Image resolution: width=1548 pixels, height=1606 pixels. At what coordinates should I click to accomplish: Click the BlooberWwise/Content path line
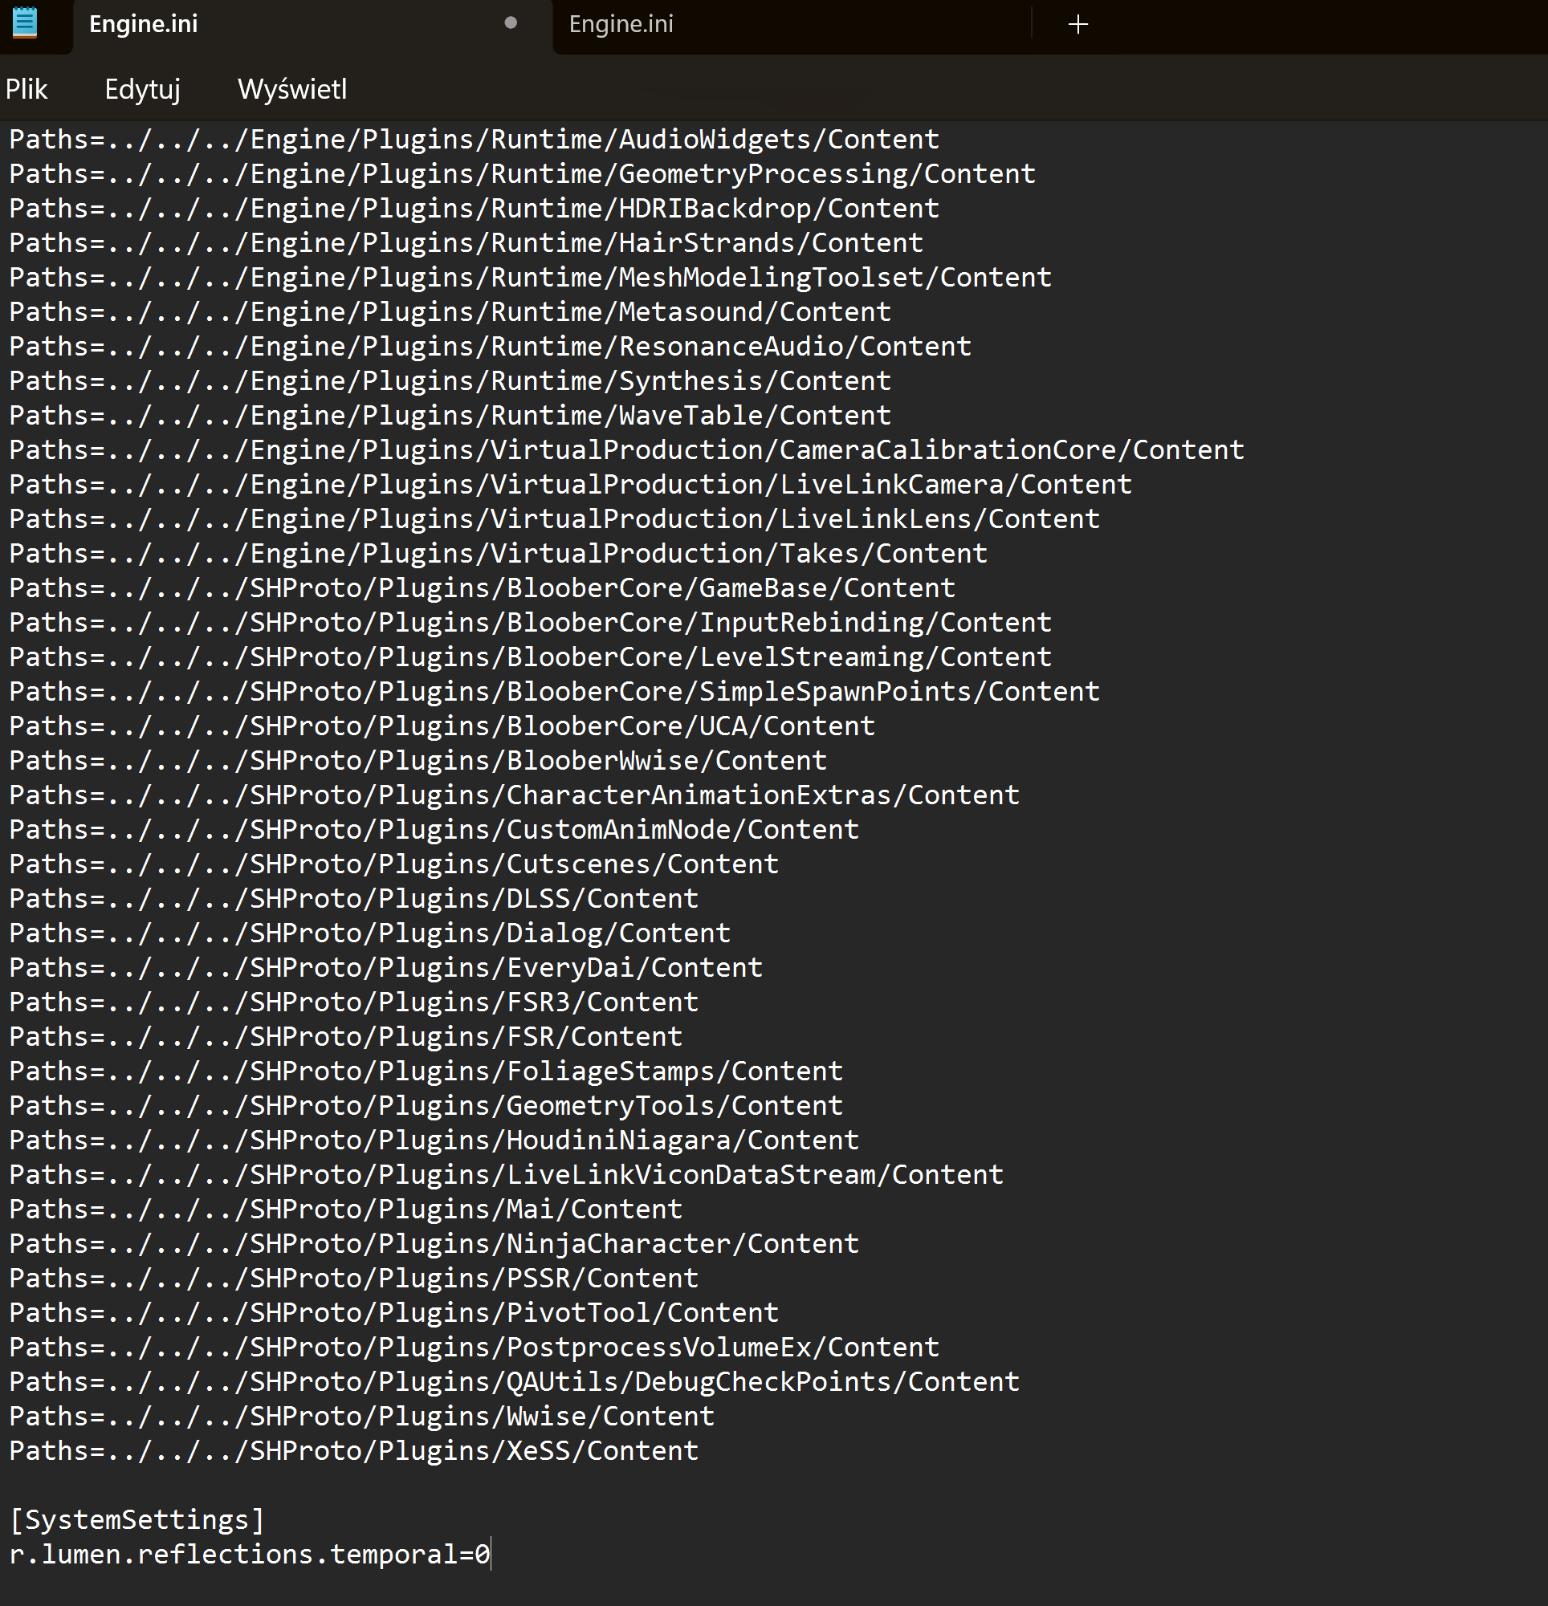pos(418,760)
